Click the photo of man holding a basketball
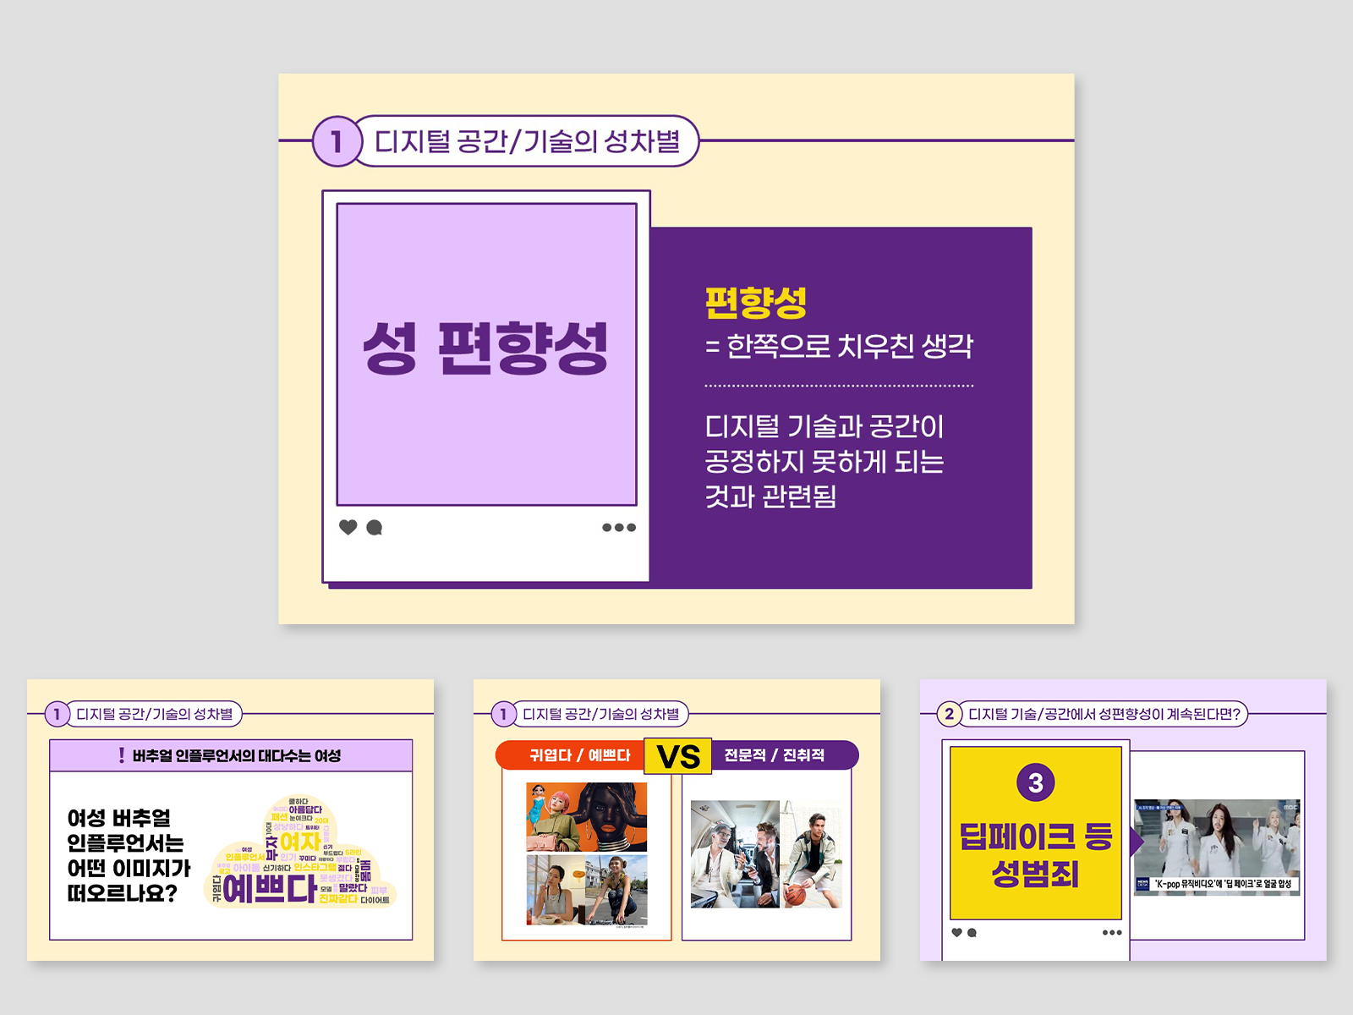This screenshot has width=1353, height=1015. point(811,854)
